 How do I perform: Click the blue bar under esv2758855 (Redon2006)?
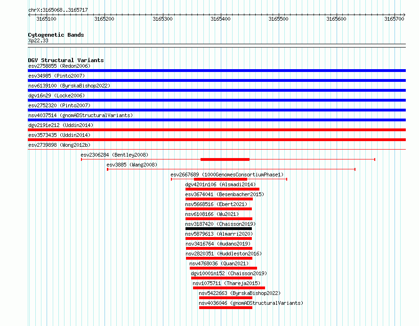[x=217, y=71]
